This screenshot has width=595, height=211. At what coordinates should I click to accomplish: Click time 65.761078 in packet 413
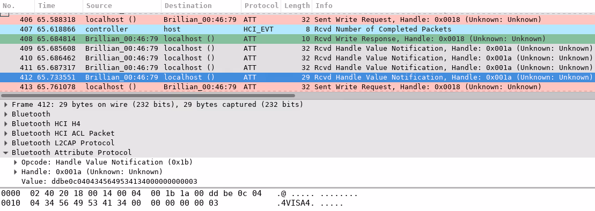coord(56,87)
